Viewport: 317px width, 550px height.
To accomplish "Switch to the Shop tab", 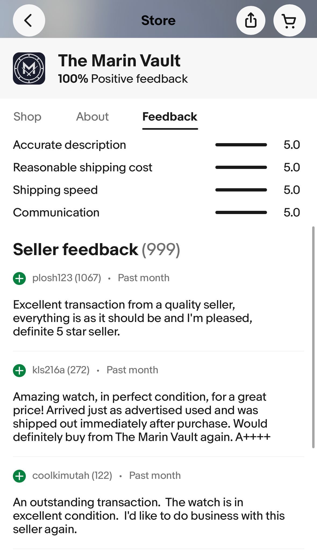I will click(27, 117).
